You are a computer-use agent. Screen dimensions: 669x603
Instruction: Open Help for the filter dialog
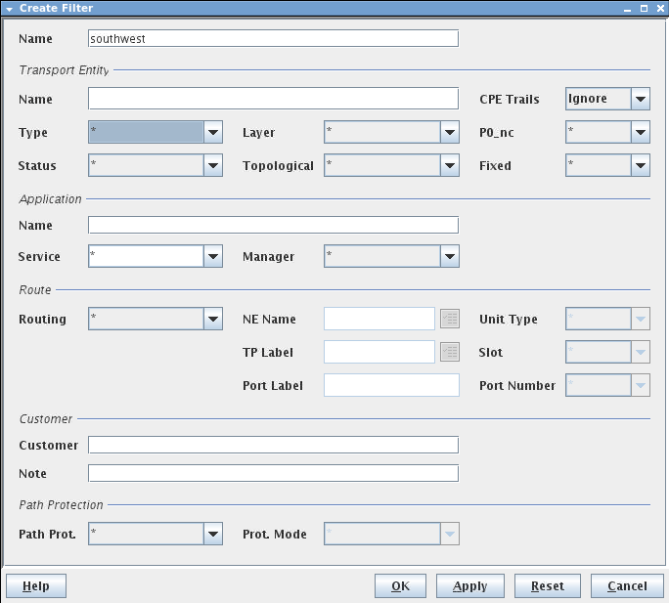36,585
